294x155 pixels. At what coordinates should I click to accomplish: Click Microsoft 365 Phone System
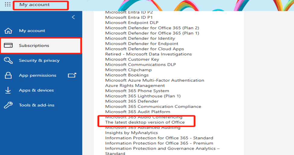coord(137,91)
